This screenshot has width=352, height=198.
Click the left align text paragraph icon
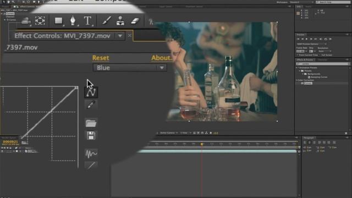(x=305, y=142)
